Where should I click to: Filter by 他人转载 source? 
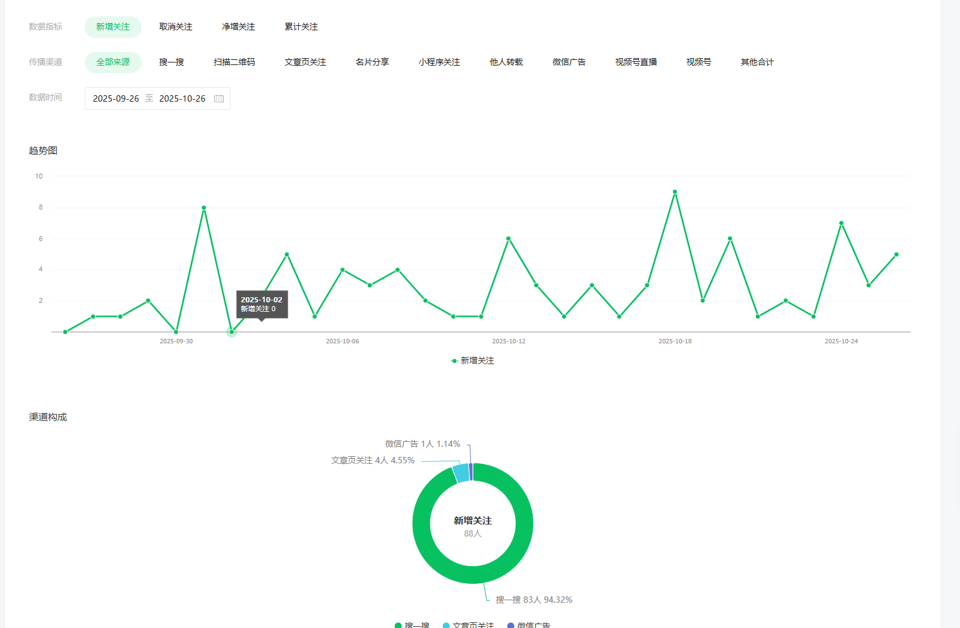click(506, 62)
